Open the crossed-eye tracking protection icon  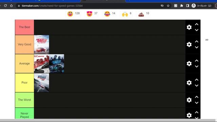coord(162,6)
